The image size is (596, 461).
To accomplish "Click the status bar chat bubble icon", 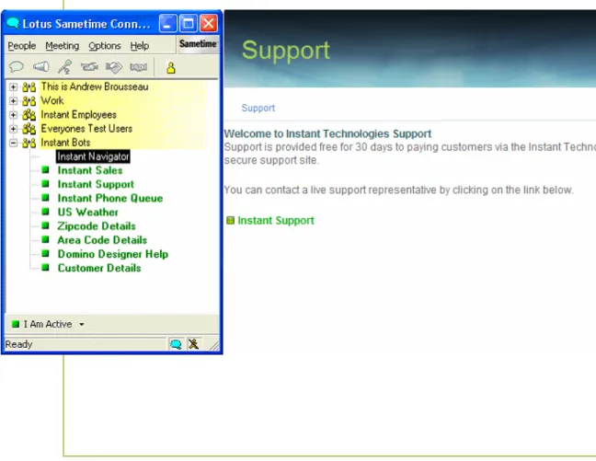I will point(176,344).
